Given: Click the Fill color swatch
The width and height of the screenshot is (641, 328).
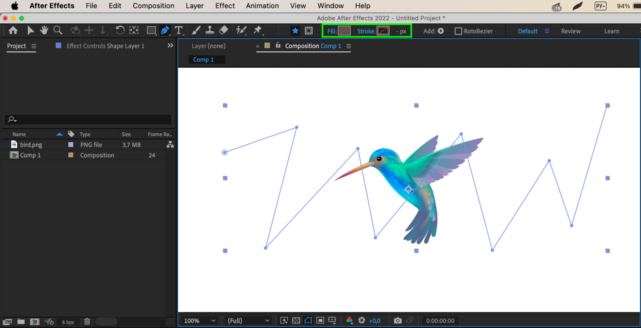Looking at the screenshot, I should pyautogui.click(x=344, y=31).
